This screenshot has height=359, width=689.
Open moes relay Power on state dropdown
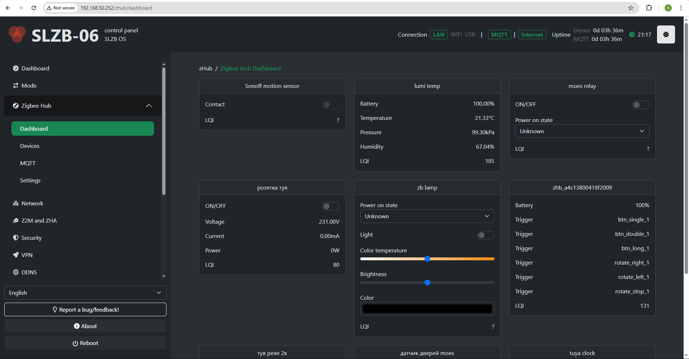click(582, 131)
